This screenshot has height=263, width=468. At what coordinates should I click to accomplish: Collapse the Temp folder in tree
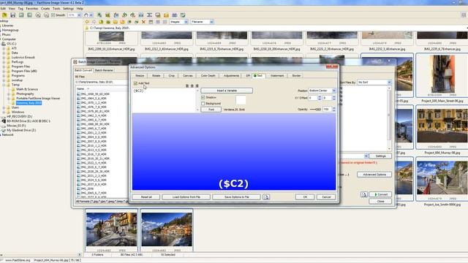click(x=4, y=85)
